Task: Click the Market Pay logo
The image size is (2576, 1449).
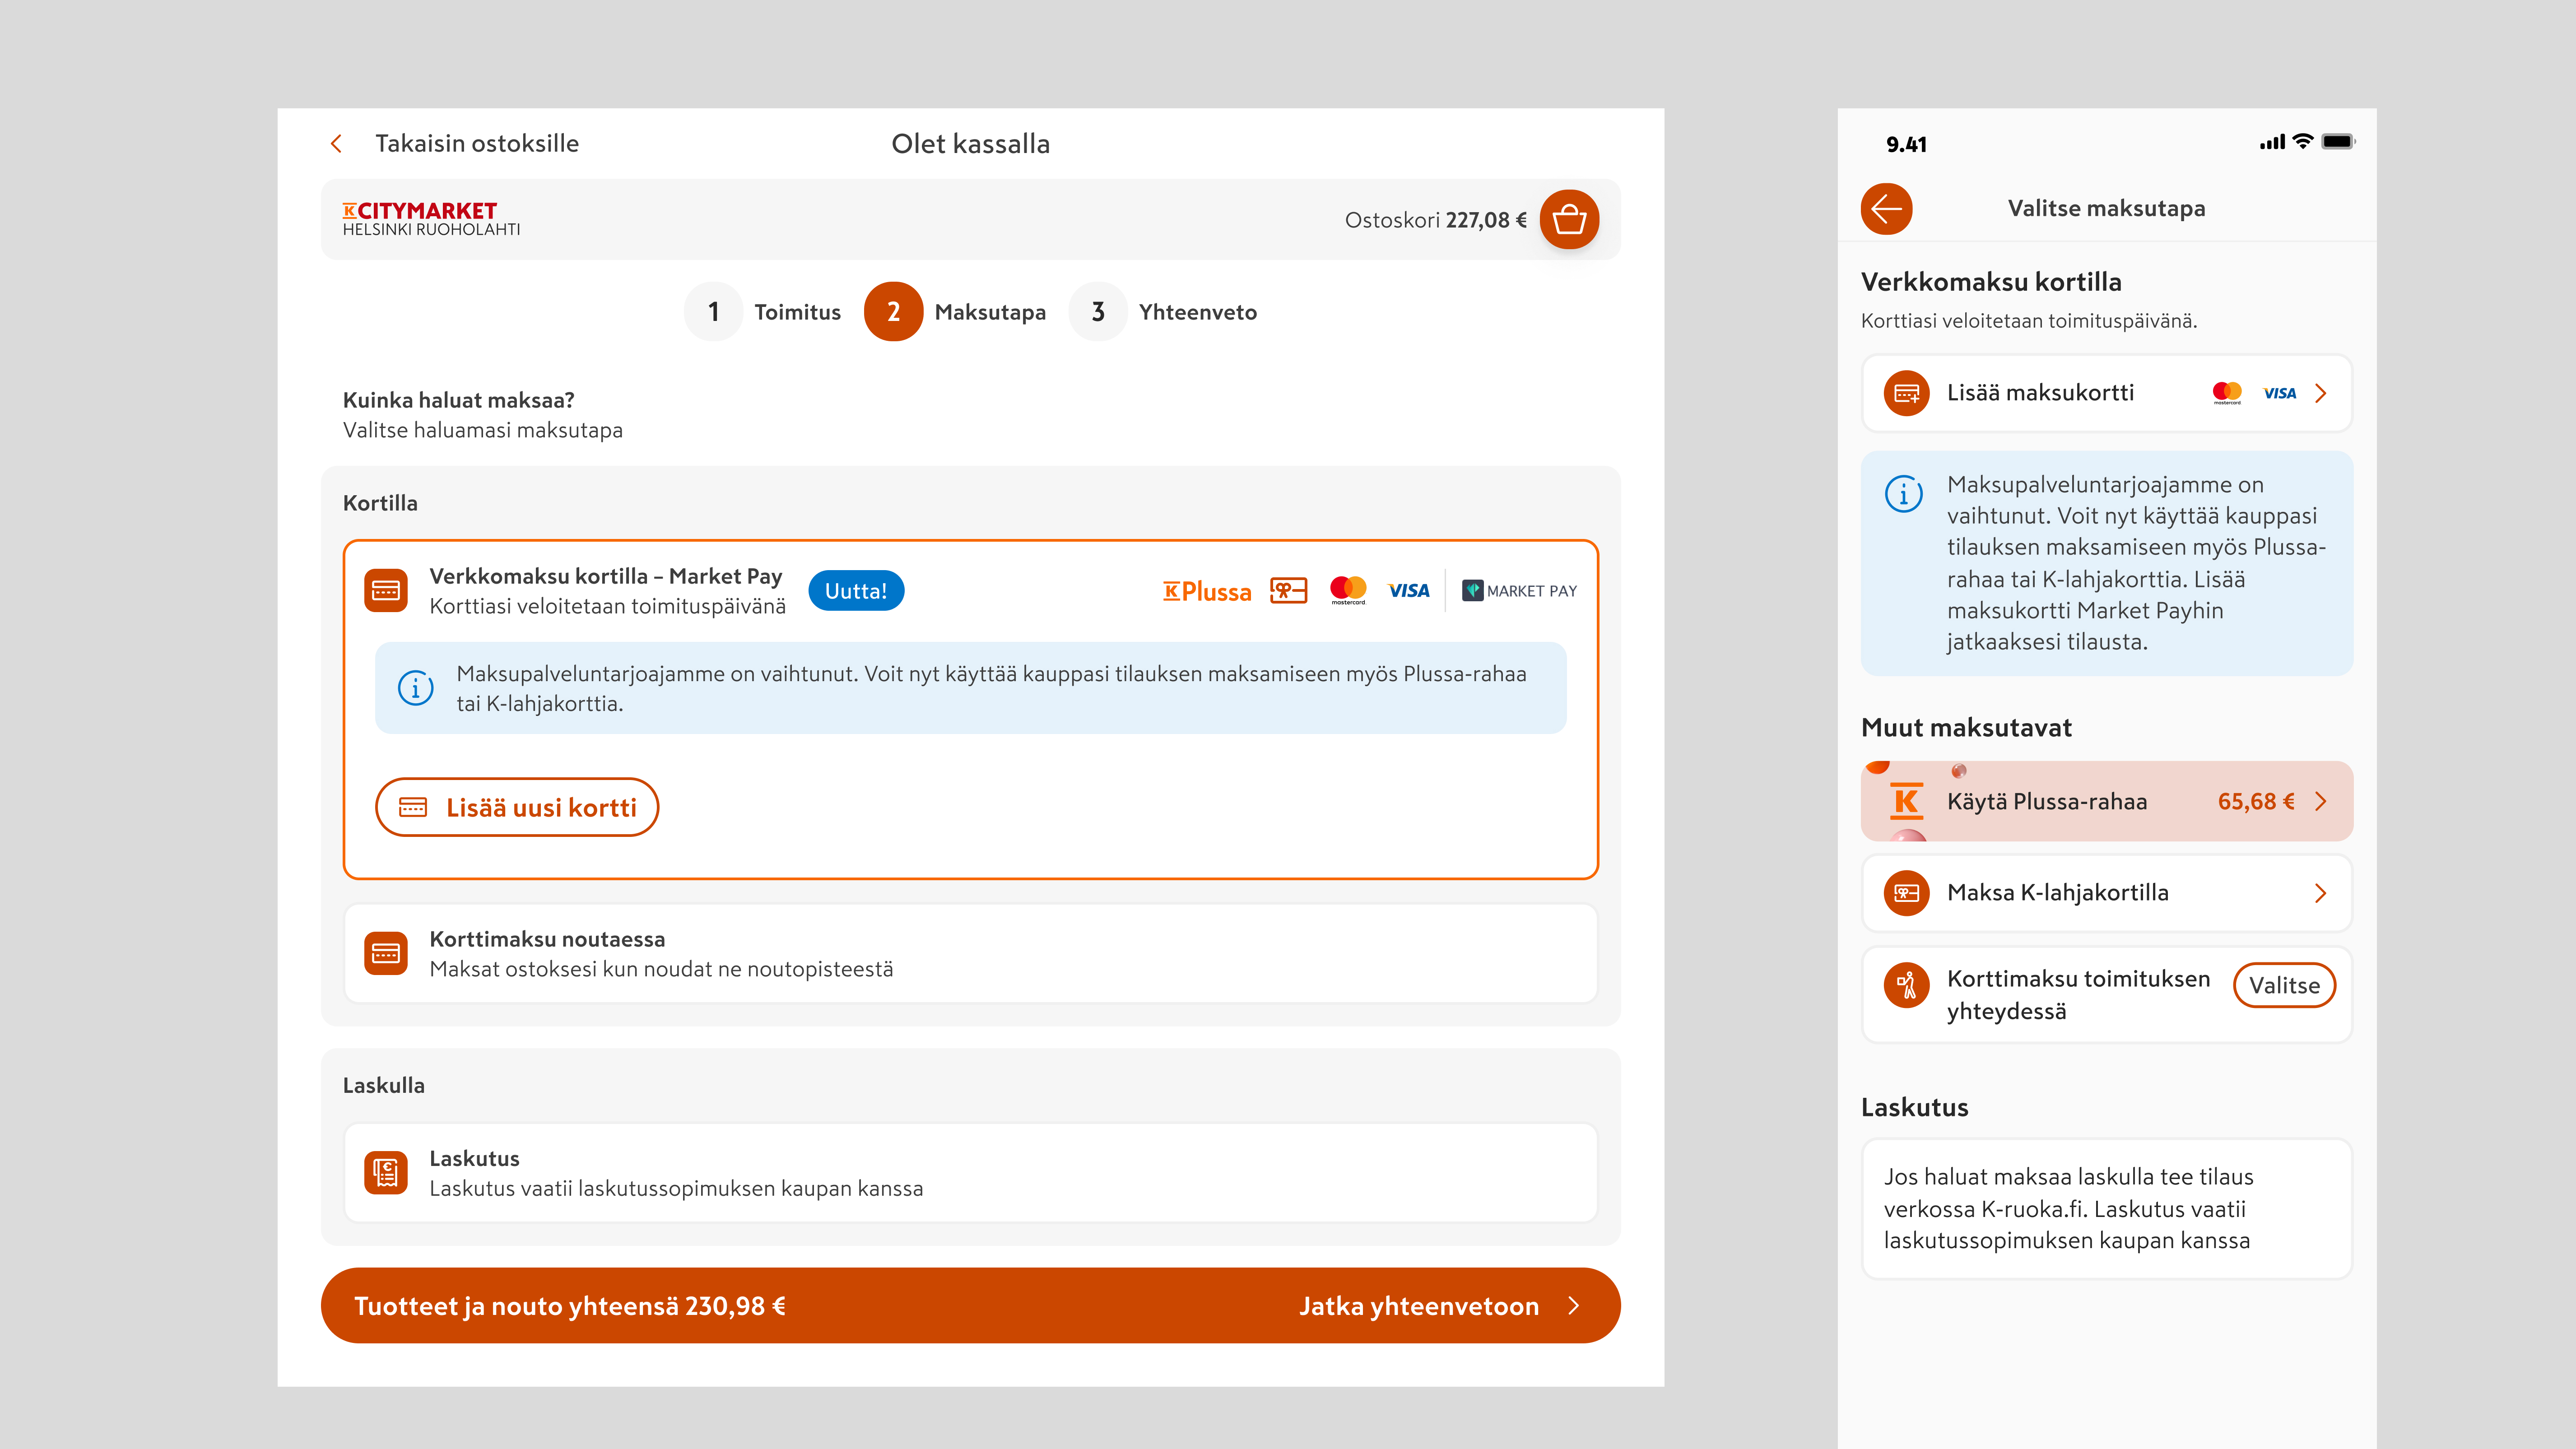Action: 1519,591
